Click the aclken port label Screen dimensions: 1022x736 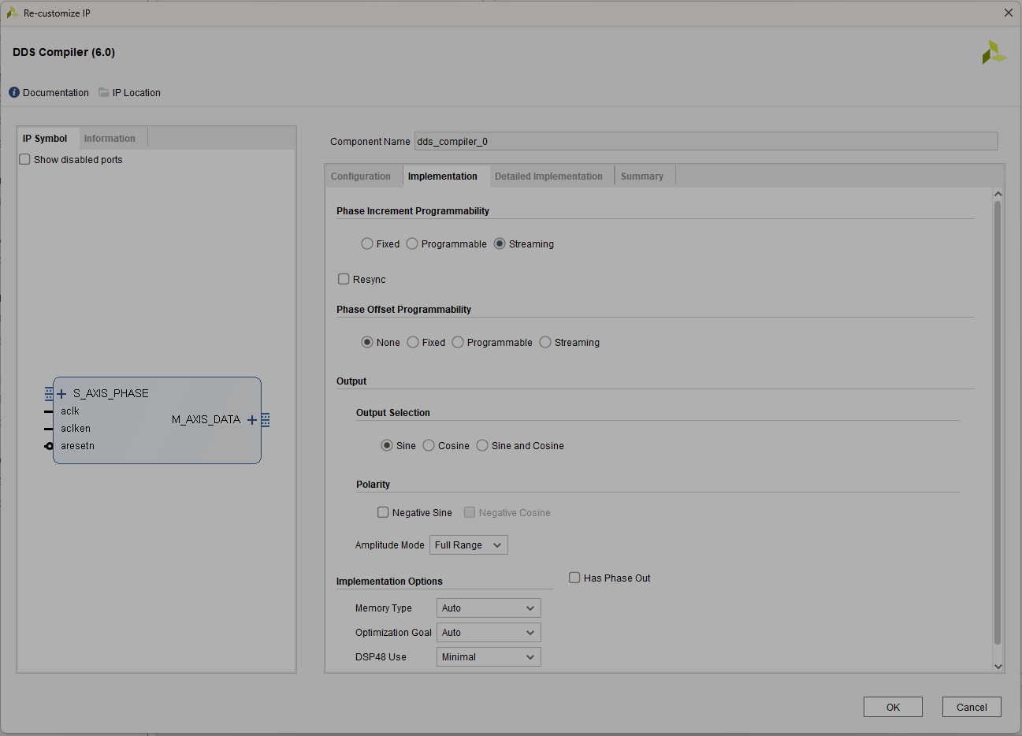[x=76, y=429]
